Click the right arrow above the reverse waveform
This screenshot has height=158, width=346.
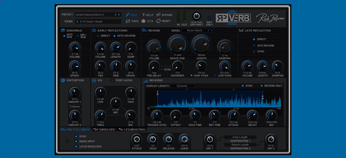pyautogui.click(x=233, y=90)
